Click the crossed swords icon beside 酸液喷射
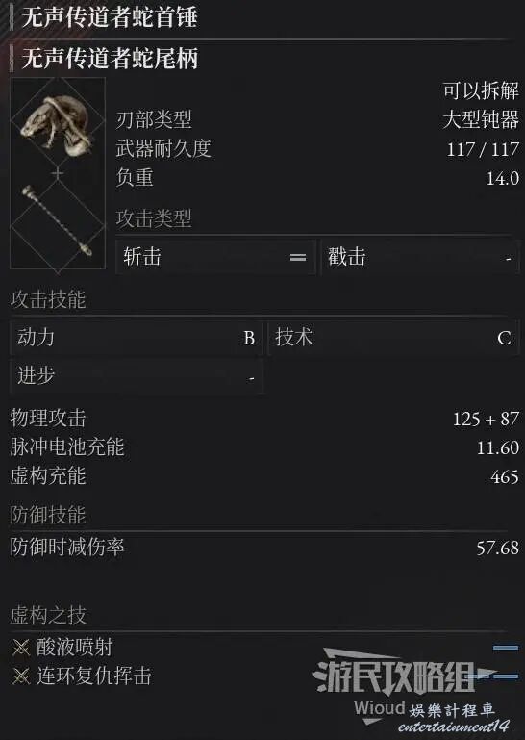 point(21,648)
